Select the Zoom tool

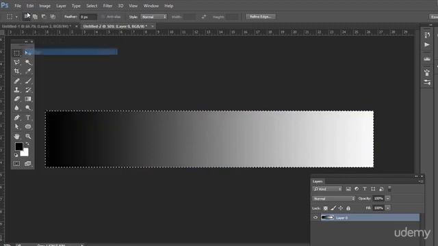28,137
